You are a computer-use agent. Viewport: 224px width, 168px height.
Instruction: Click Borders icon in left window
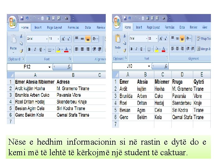(49, 49)
